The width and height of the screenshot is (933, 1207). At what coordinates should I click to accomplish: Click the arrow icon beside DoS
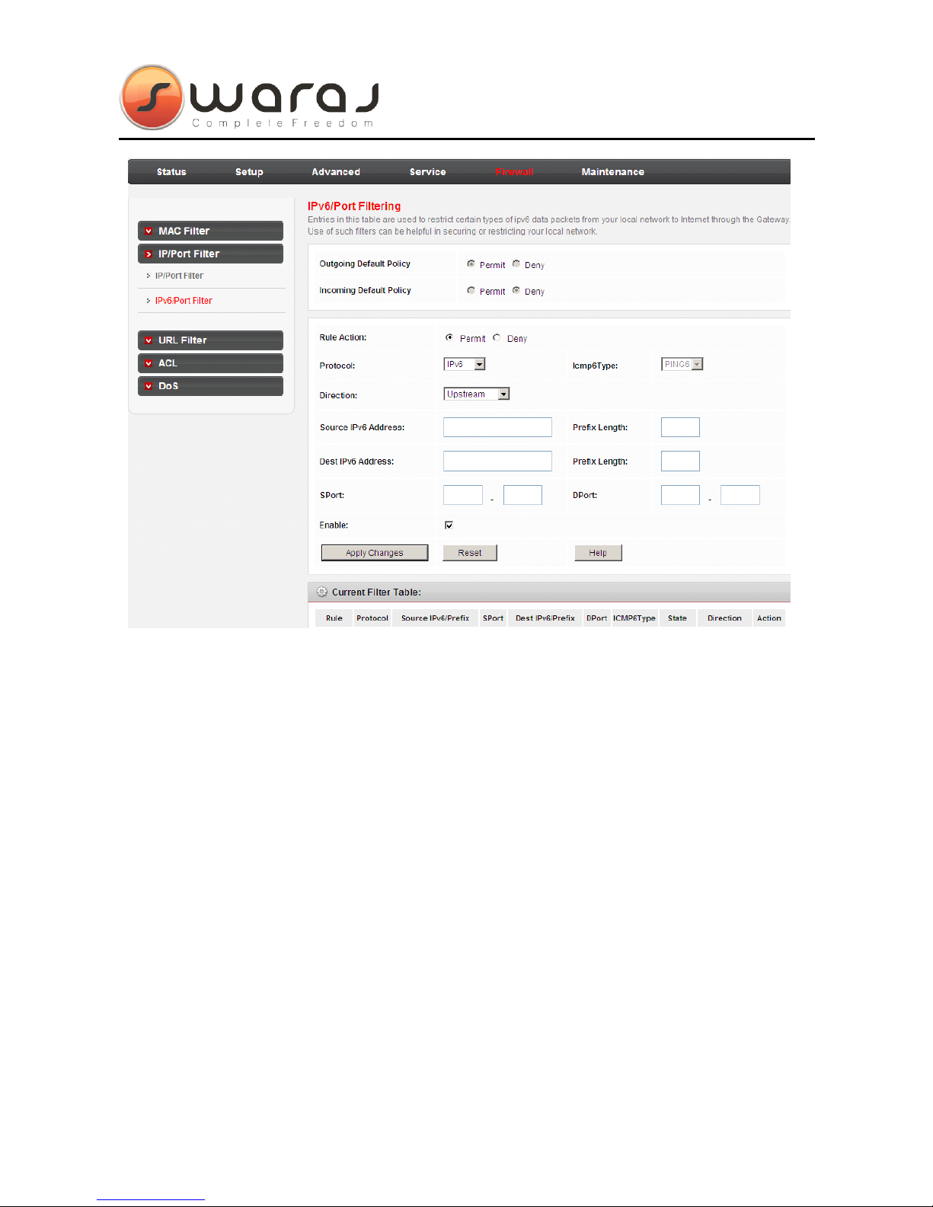click(x=149, y=386)
